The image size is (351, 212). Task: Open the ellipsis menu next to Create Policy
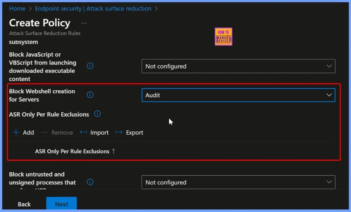84,23
